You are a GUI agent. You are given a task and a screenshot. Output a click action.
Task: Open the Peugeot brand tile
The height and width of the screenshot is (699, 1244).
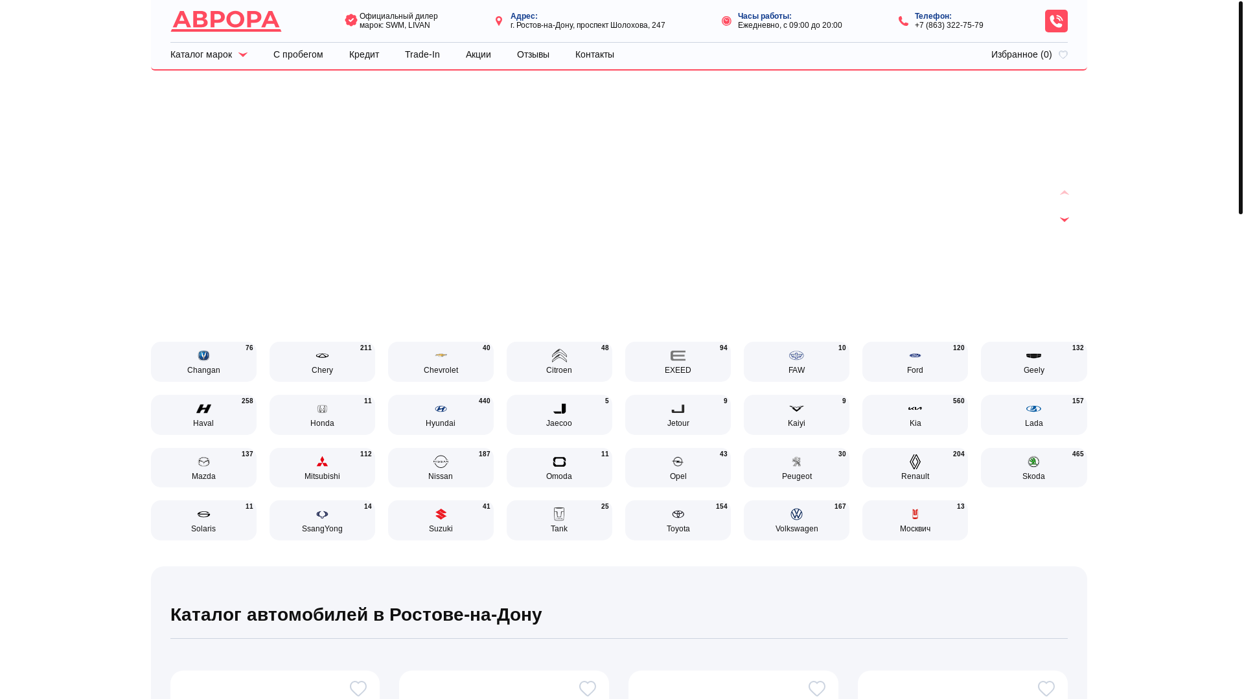click(x=796, y=467)
